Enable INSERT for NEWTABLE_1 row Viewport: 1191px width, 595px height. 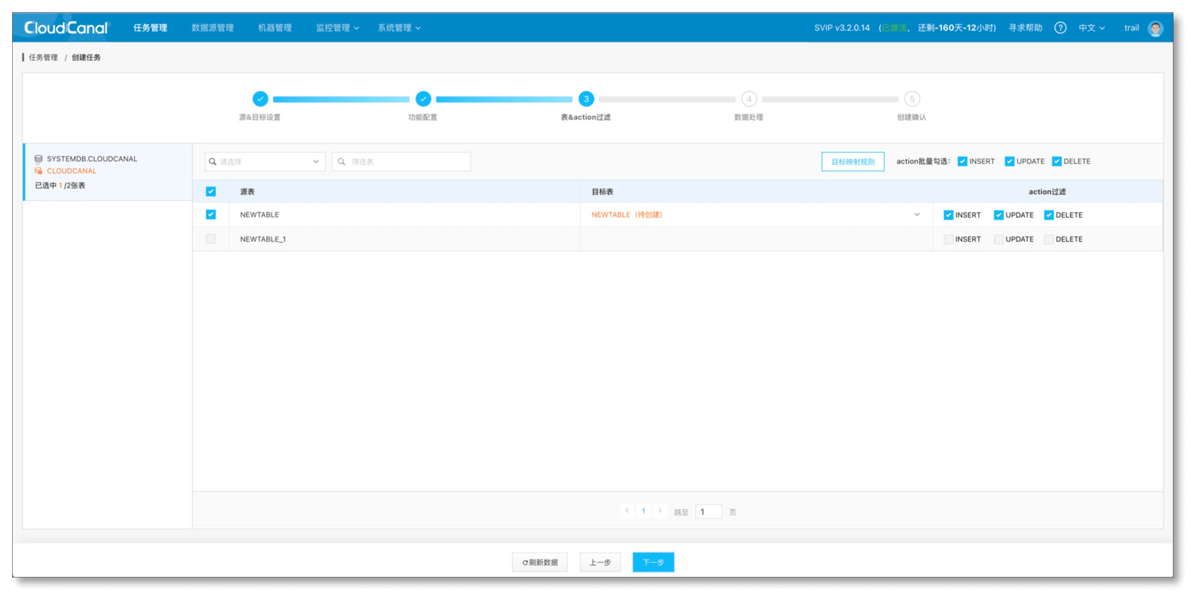tap(948, 239)
